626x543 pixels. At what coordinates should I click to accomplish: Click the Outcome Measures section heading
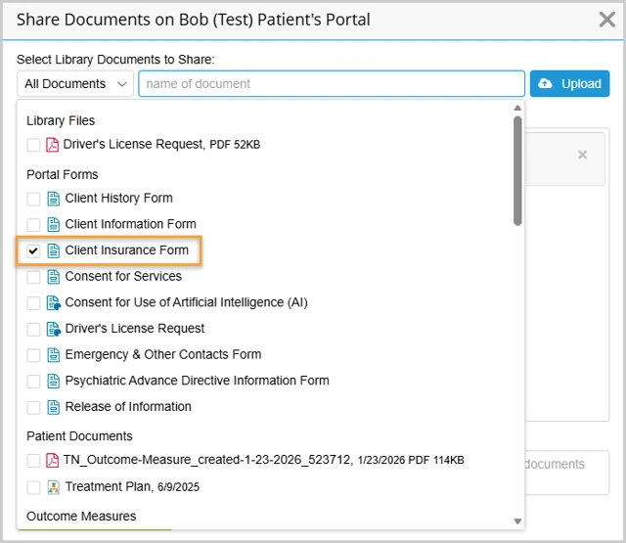click(81, 517)
